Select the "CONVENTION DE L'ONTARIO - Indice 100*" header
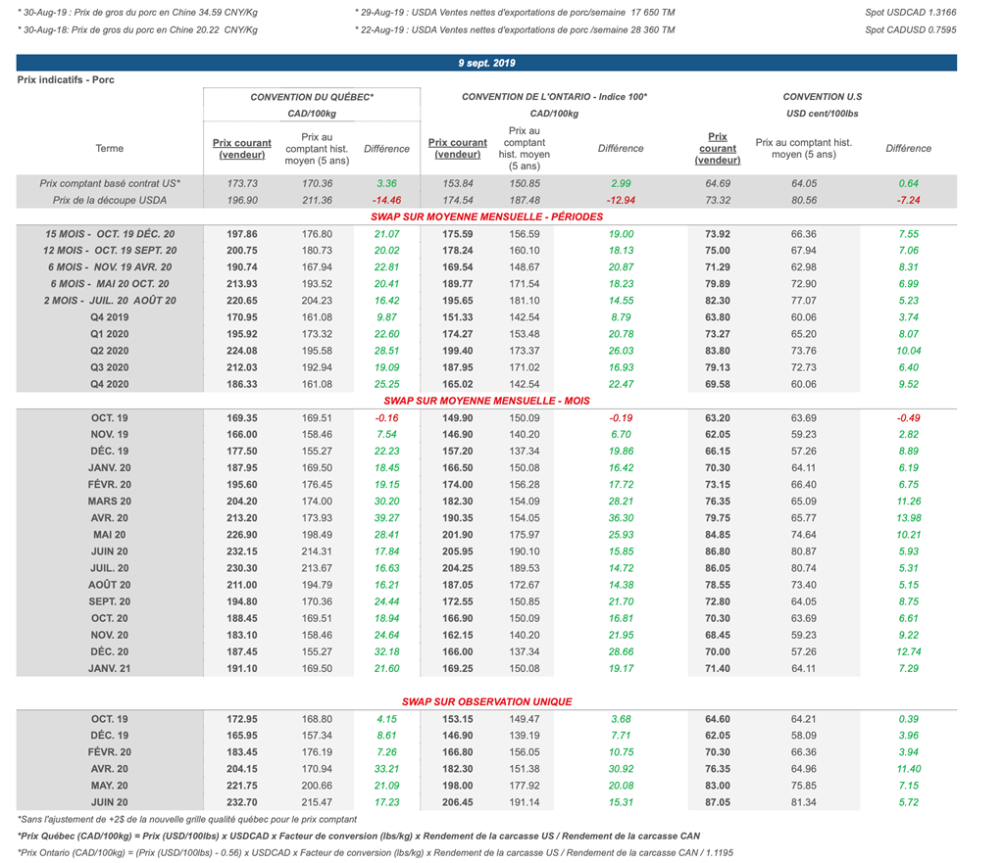 [x=554, y=97]
